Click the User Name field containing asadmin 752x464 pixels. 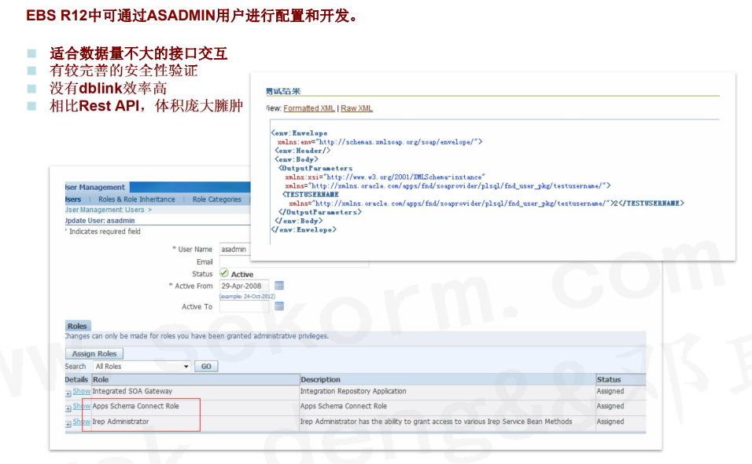pos(235,249)
